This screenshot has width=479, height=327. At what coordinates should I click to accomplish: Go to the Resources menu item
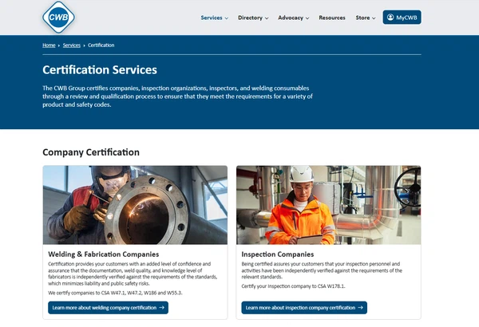point(332,18)
